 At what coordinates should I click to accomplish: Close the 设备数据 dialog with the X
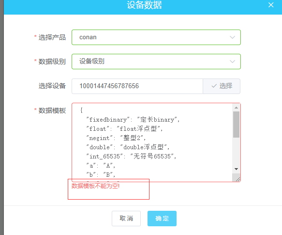pos(271,5)
